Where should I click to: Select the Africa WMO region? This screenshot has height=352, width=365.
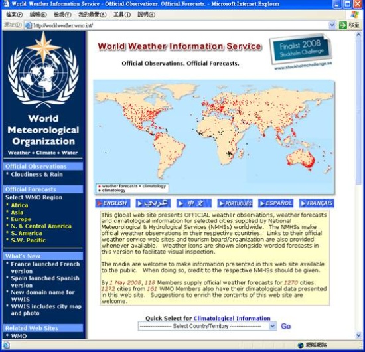19,205
